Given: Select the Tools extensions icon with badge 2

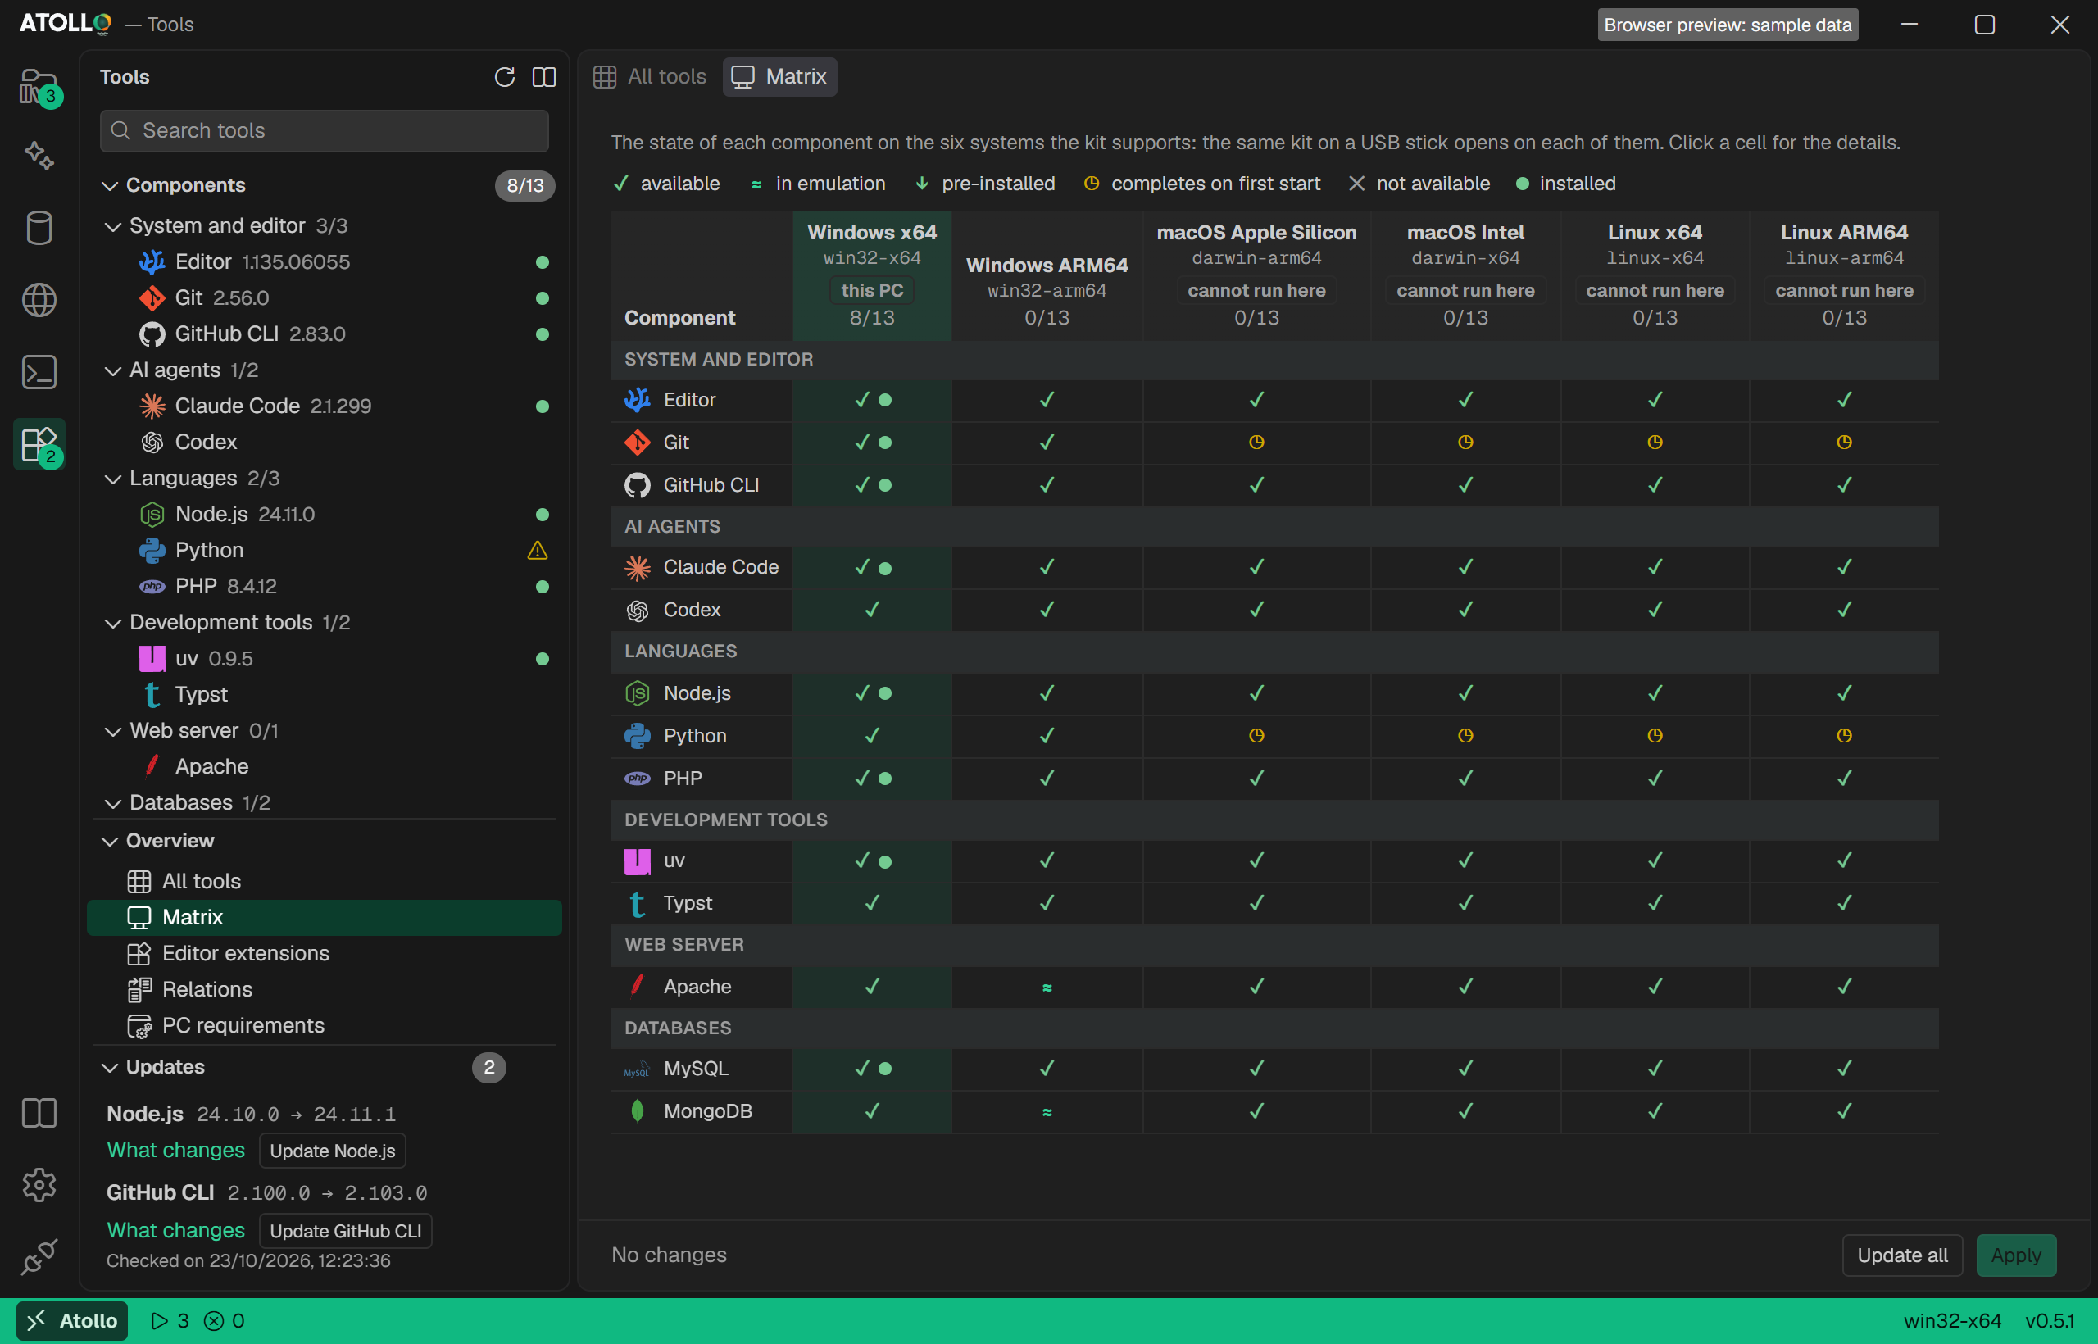Looking at the screenshot, I should pos(39,444).
